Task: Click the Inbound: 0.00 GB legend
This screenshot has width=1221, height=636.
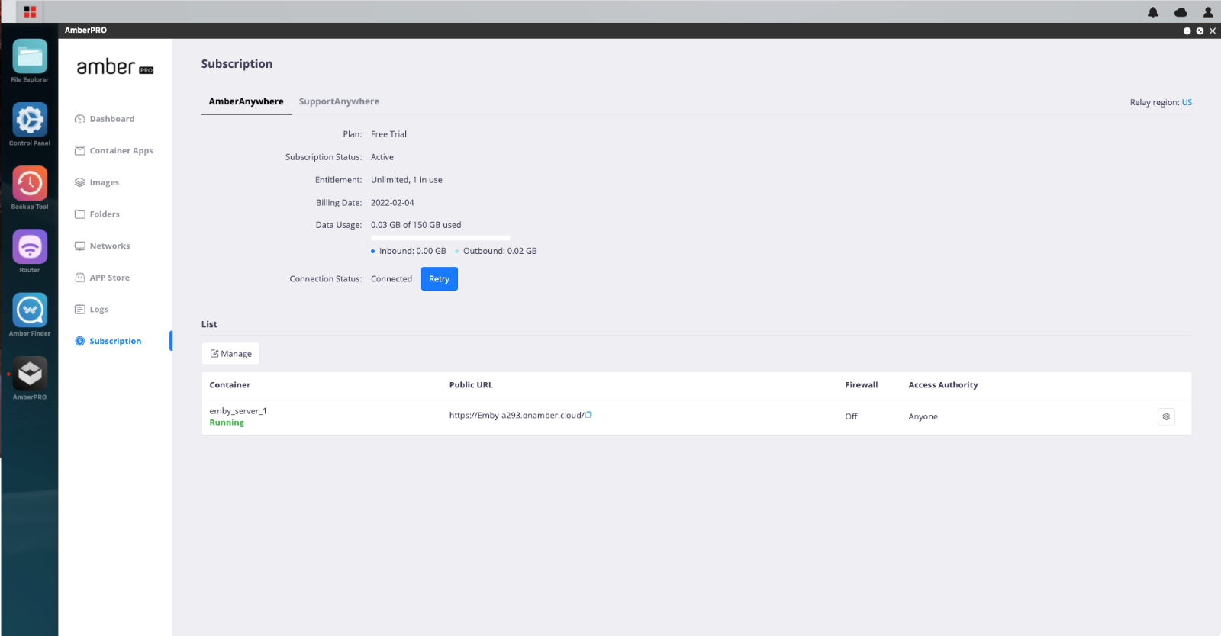Action: [x=408, y=251]
